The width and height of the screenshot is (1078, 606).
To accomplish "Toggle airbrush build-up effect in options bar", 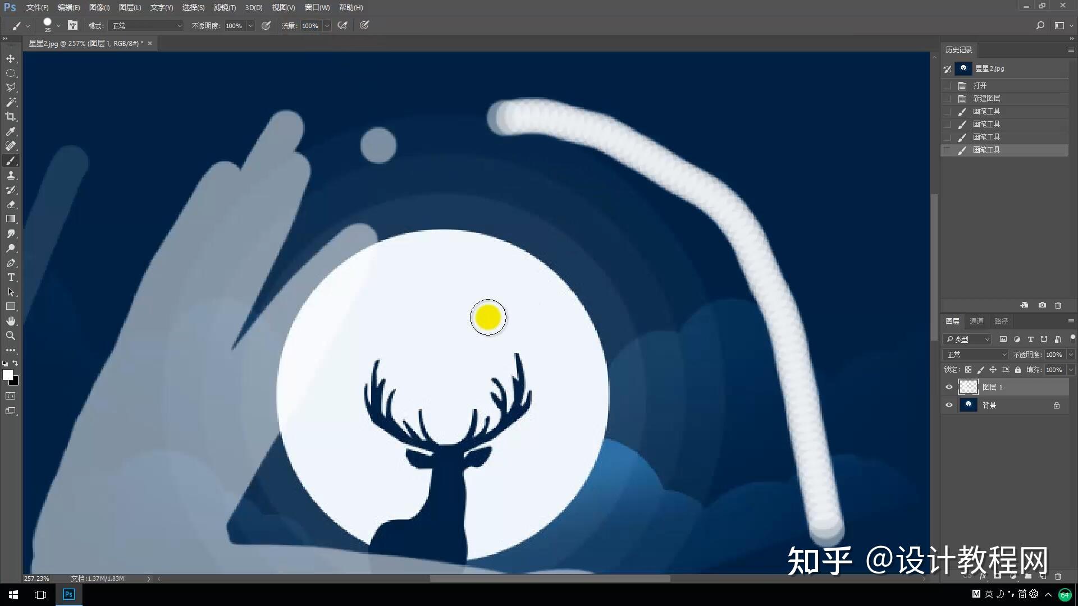I will (342, 25).
